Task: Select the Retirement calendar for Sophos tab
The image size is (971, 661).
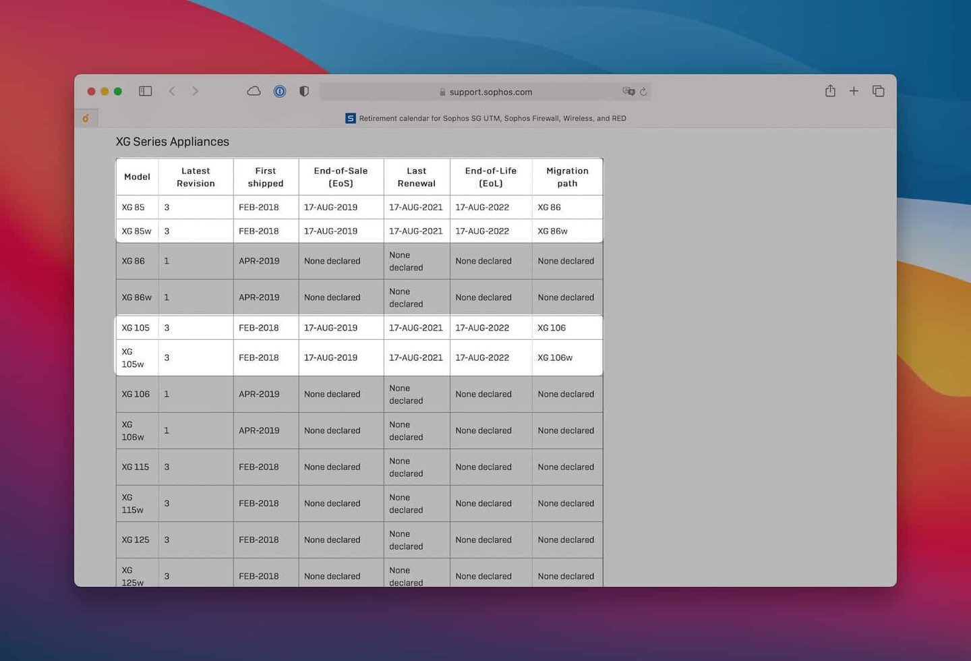Action: pos(486,118)
